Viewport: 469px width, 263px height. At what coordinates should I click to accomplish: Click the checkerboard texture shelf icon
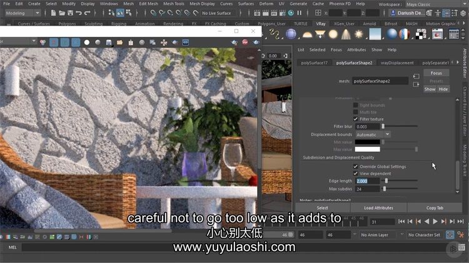[x=421, y=34]
